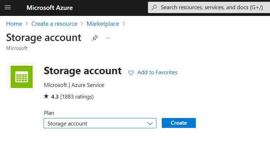The image size is (270, 153).
Task: Select the Microsoft | Azure Service text
Action: (x=74, y=85)
